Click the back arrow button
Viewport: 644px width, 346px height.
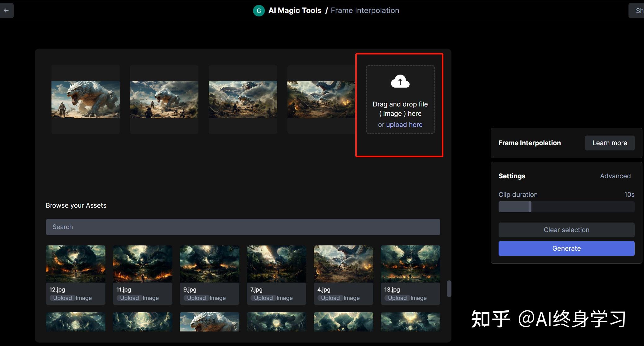[6, 11]
